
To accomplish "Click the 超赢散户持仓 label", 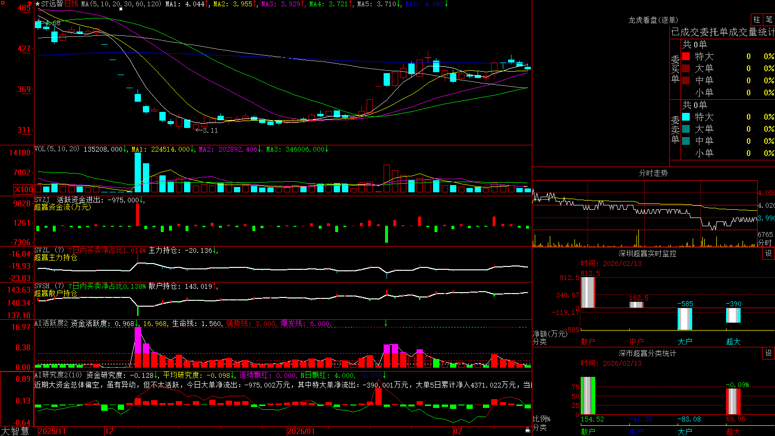I will pyautogui.click(x=56, y=293).
